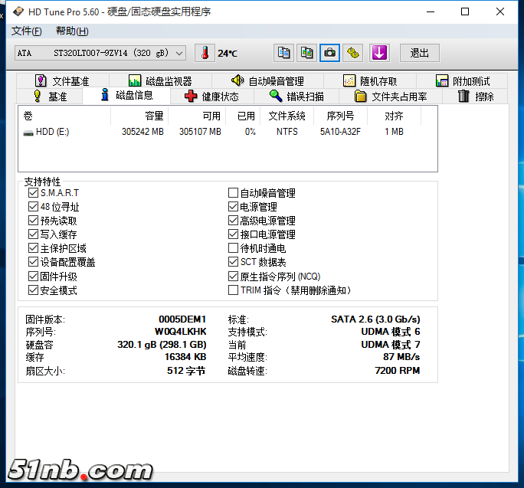Open the 帮助(H) menu
Viewport: 524px width, 488px height.
(72, 31)
